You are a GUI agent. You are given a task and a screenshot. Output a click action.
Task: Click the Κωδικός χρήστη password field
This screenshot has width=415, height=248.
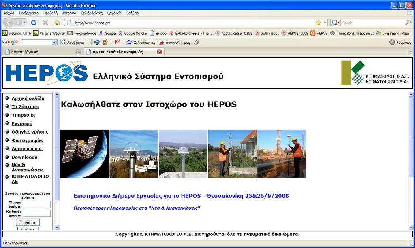click(x=36, y=213)
